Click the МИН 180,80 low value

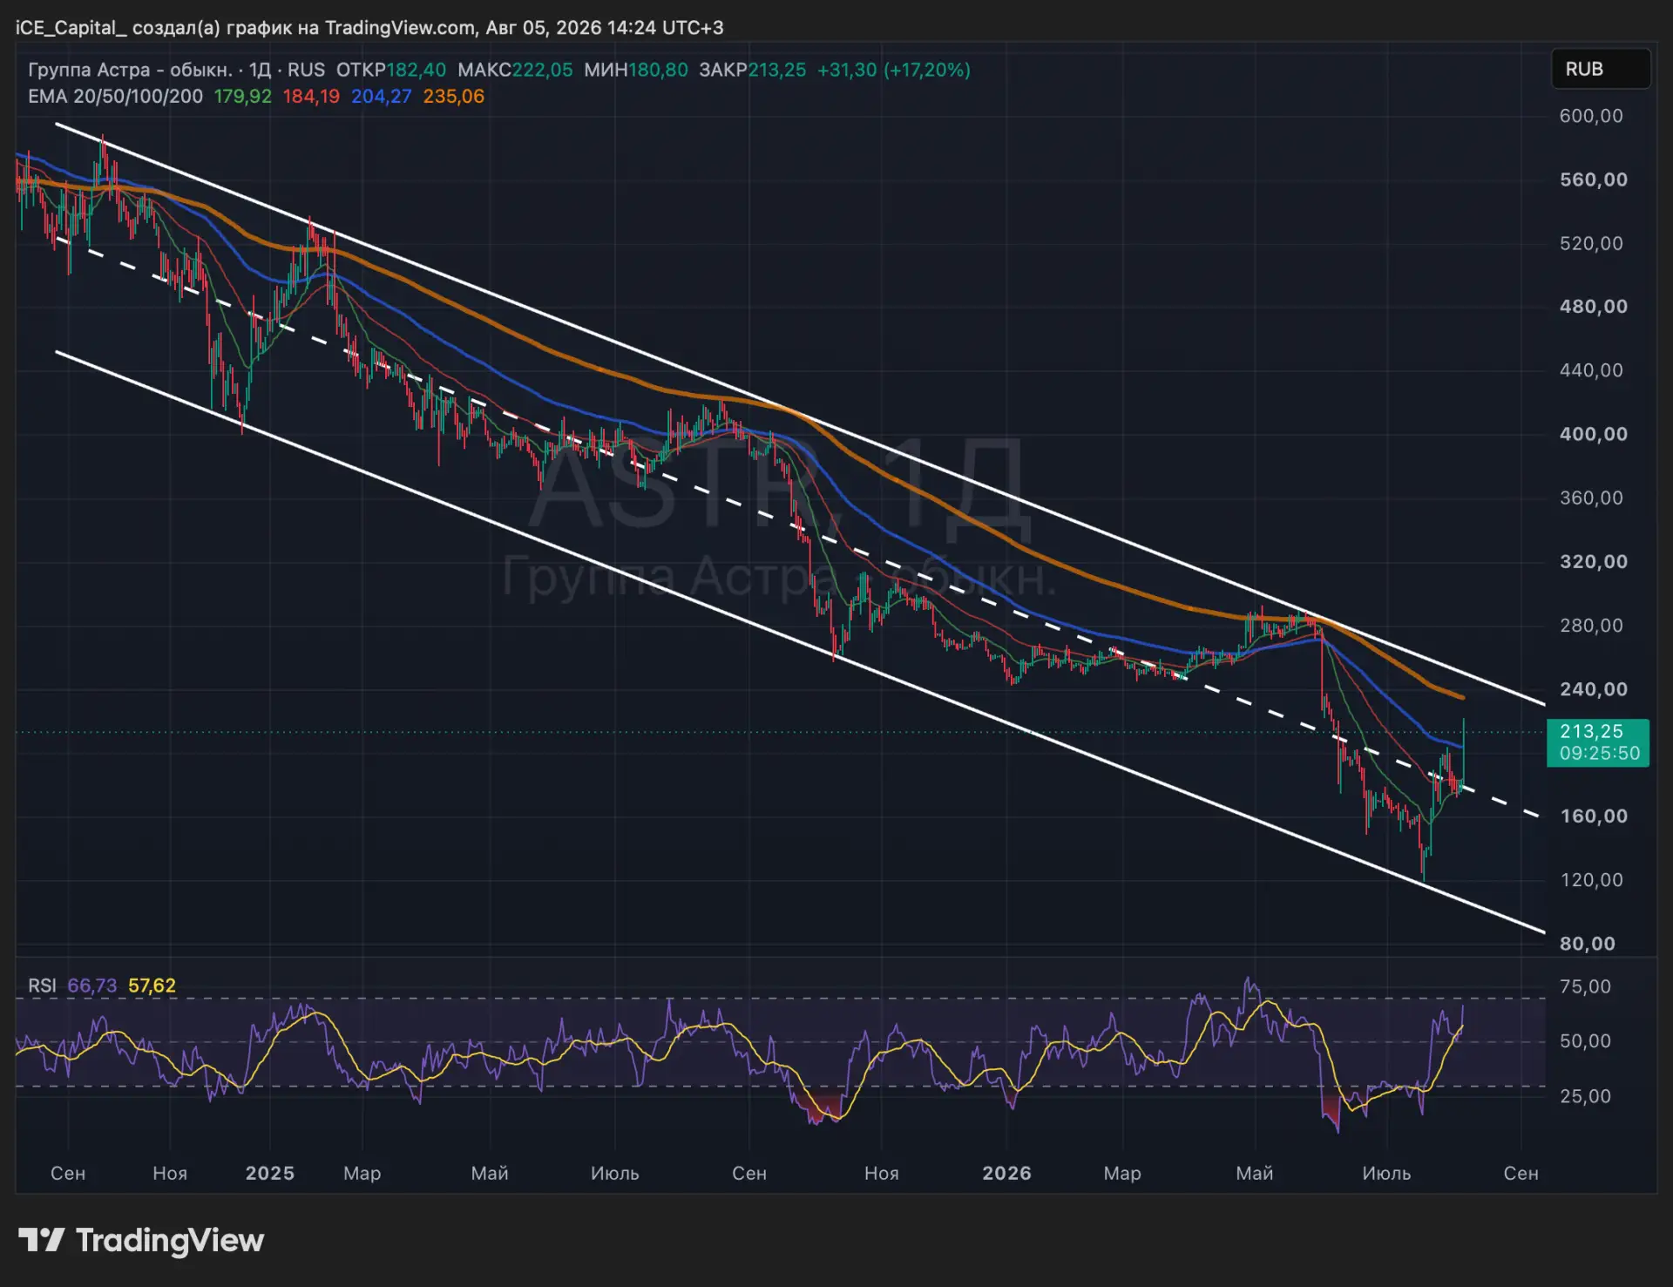point(636,70)
